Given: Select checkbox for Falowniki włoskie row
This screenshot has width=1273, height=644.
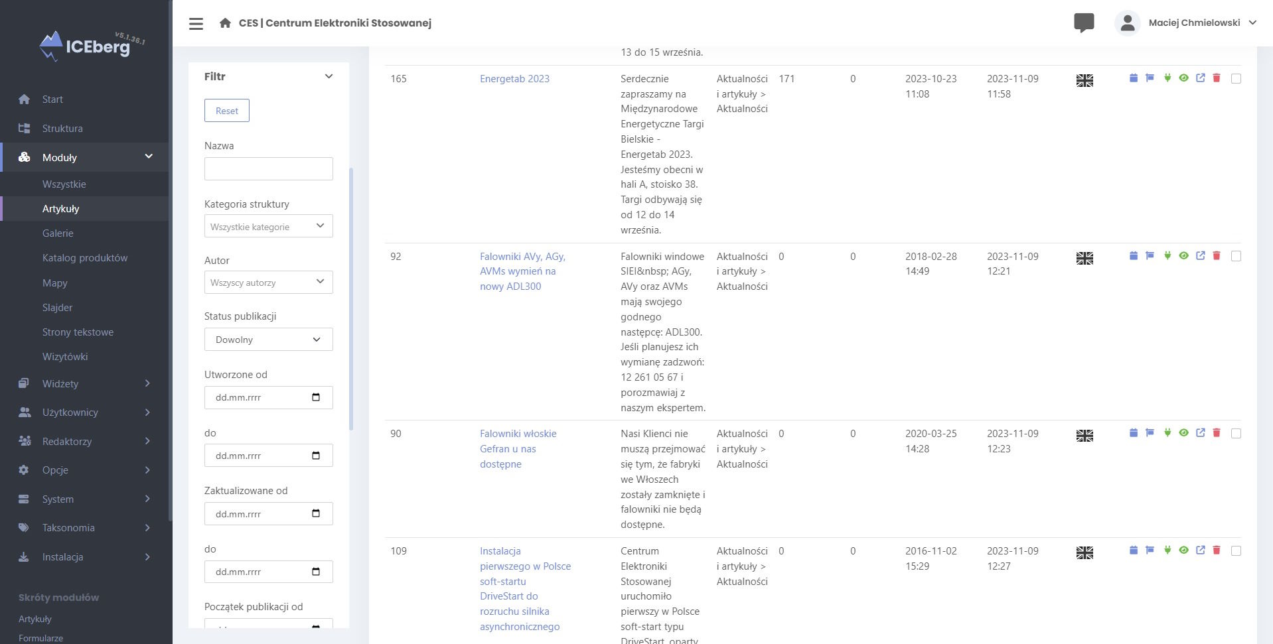Looking at the screenshot, I should tap(1236, 433).
